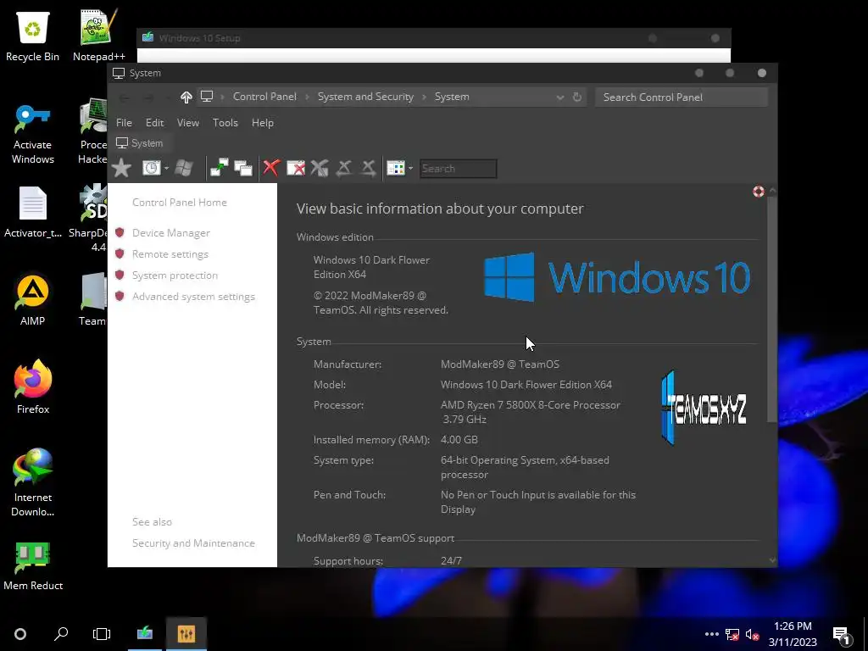Click the gray Windows flag toolbar icon

tap(184, 168)
